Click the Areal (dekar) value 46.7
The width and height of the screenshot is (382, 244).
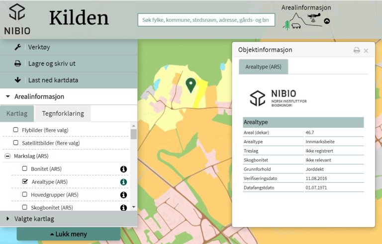(310, 133)
